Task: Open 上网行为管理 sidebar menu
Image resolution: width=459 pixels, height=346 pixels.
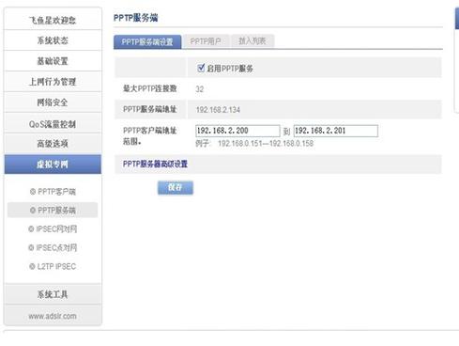Action: (53, 82)
